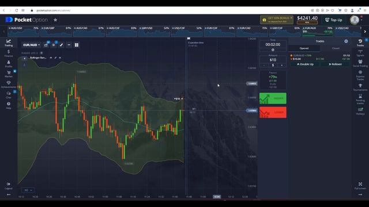Open Tournaments panel
Screen dimensions: 369x207
point(360,87)
